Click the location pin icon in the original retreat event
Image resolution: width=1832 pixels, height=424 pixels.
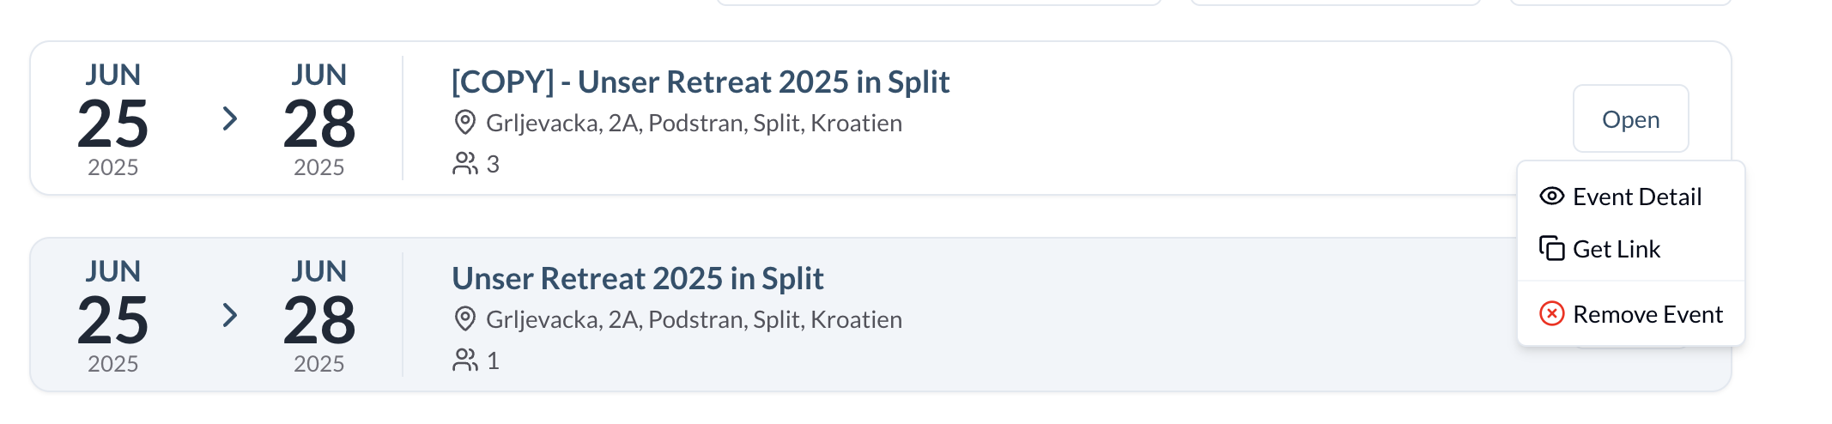(x=464, y=319)
